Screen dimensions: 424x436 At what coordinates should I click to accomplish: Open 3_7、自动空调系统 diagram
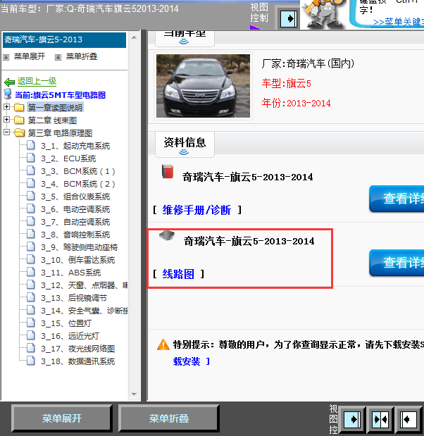click(75, 222)
